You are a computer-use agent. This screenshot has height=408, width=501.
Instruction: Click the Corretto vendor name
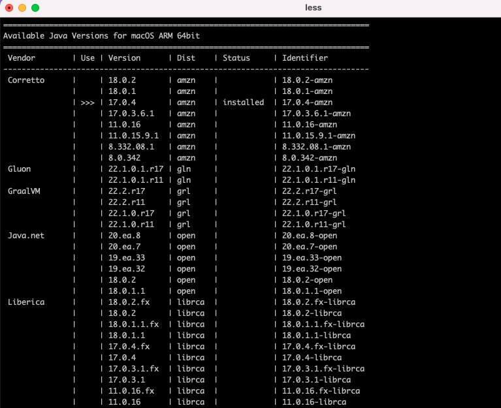(26, 80)
